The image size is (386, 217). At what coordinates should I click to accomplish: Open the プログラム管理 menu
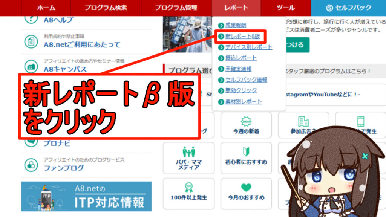176,8
